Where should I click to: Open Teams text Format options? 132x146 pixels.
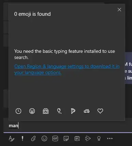12,138
